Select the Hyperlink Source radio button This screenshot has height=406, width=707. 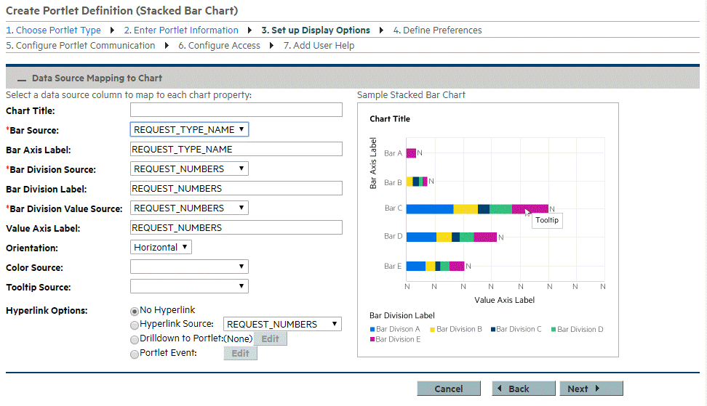tap(135, 325)
